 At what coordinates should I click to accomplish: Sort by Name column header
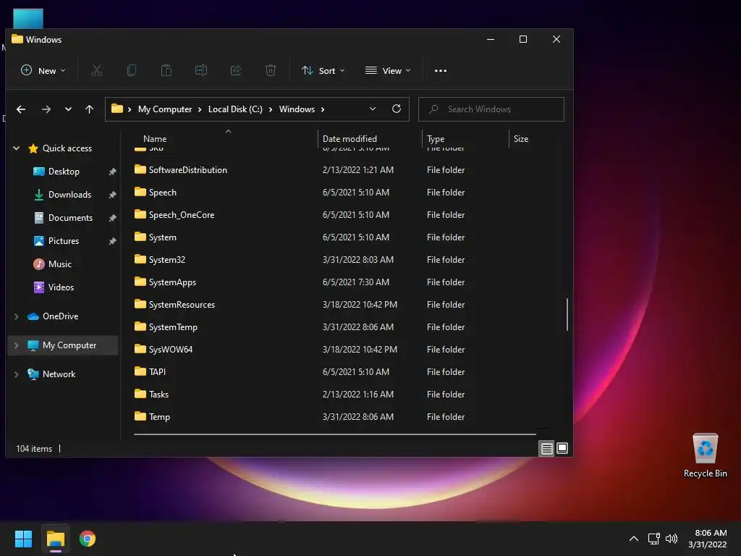click(155, 138)
